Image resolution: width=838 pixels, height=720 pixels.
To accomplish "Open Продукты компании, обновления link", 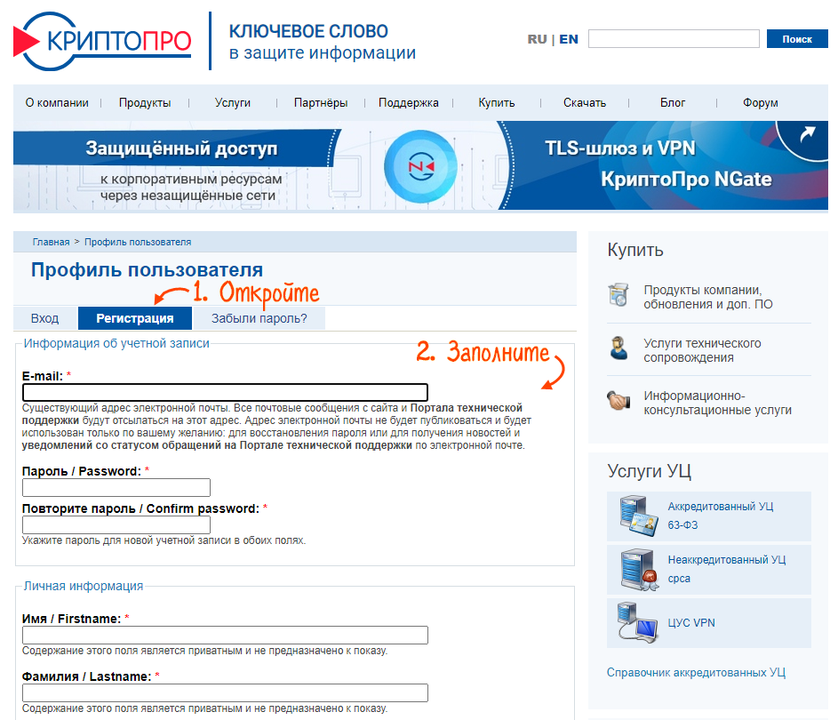I will tap(707, 297).
